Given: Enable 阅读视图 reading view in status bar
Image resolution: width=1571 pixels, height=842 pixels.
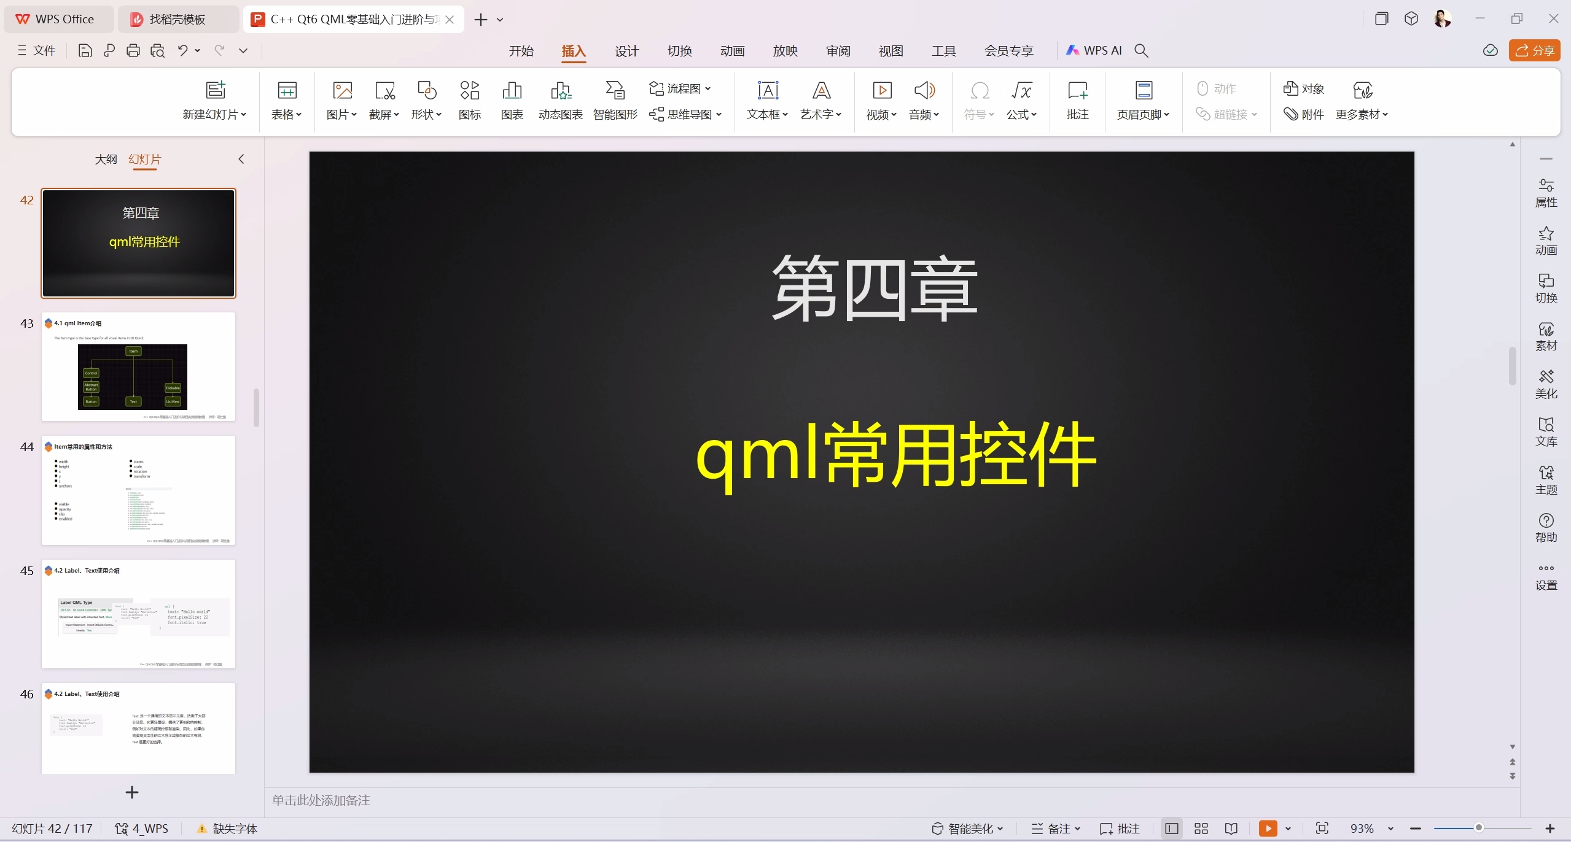Looking at the screenshot, I should (x=1231, y=828).
